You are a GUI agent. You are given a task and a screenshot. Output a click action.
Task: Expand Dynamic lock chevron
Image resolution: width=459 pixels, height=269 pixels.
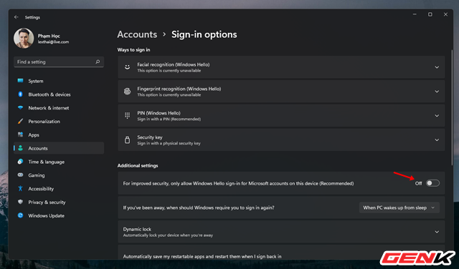[x=437, y=232]
